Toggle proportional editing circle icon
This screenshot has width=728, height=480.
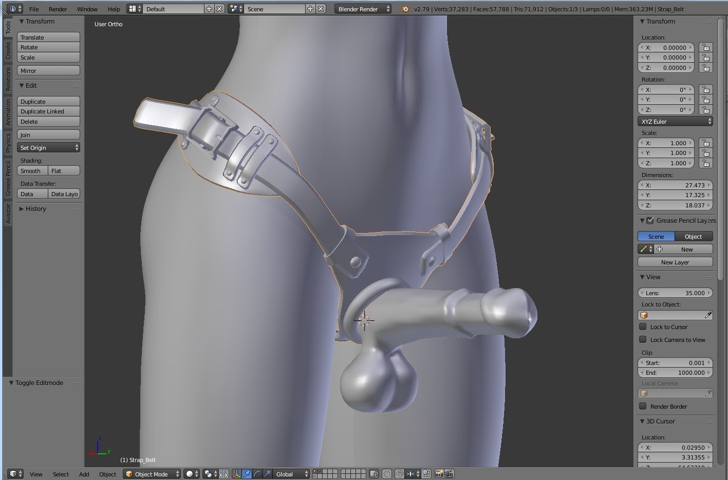click(387, 474)
